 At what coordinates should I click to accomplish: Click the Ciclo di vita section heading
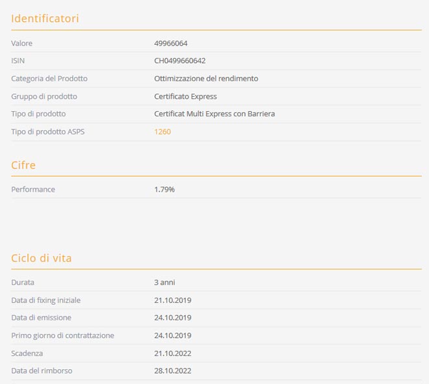click(x=41, y=258)
